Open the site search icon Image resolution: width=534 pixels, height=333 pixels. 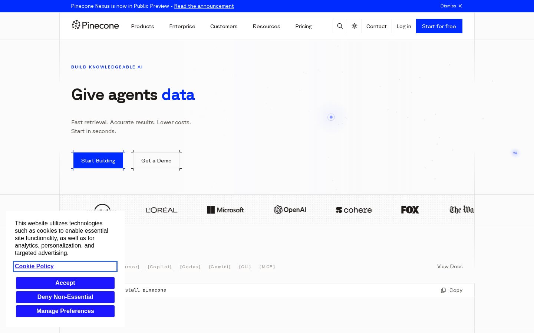click(340, 26)
